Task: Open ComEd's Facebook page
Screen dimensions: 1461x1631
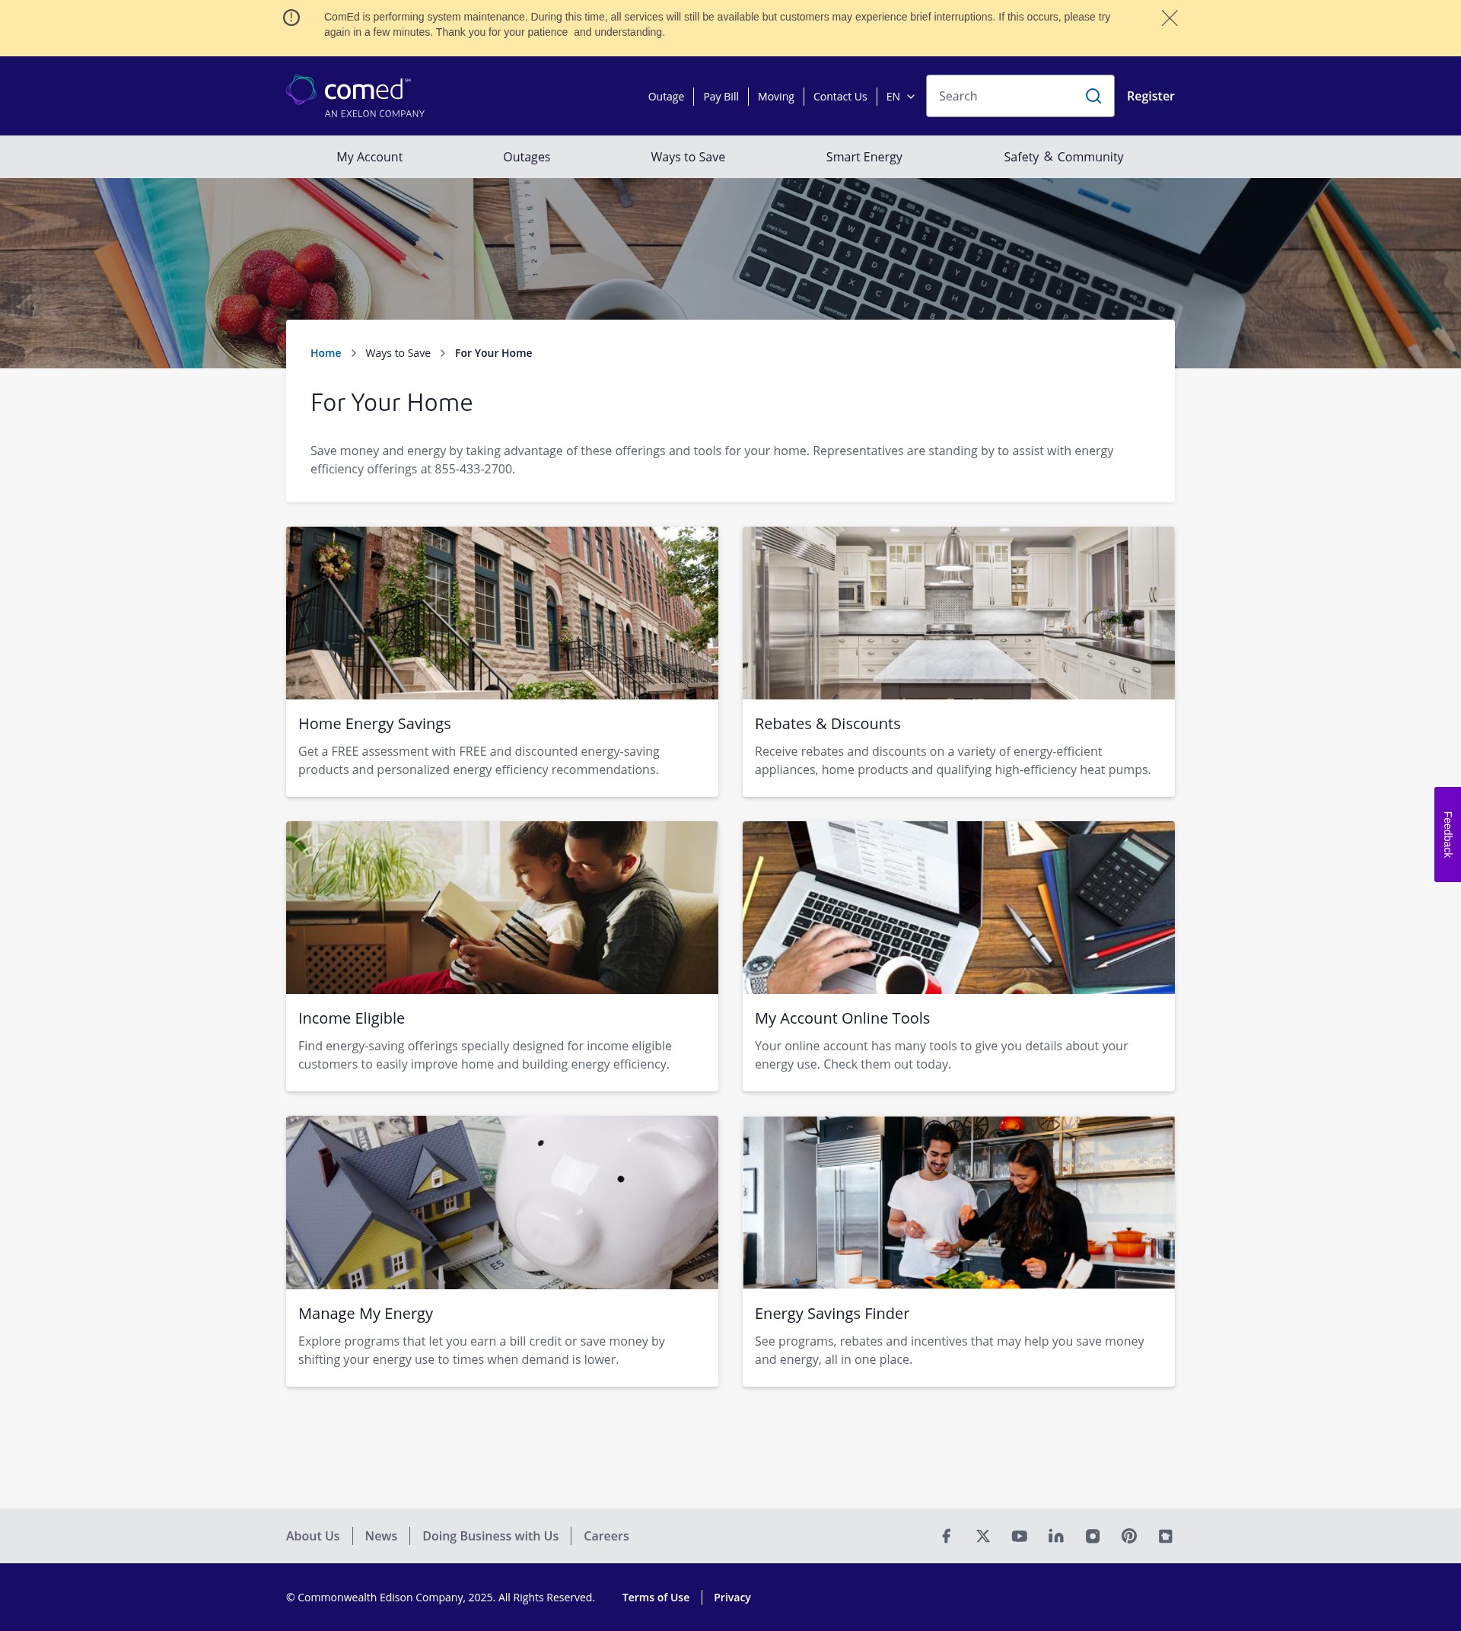Action: tap(947, 1535)
